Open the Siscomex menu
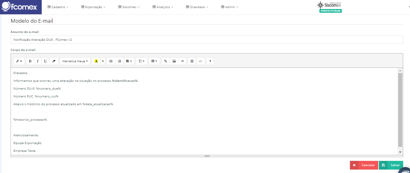This screenshot has height=173, width=410. point(129,7)
